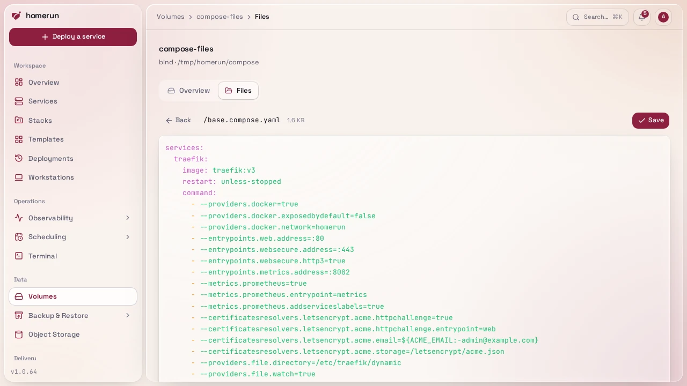Image resolution: width=687 pixels, height=386 pixels.
Task: View Deployments history
Action: (73, 159)
